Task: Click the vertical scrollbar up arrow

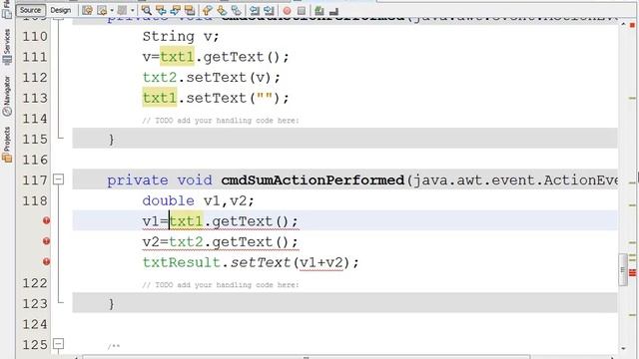Action: (623, 24)
